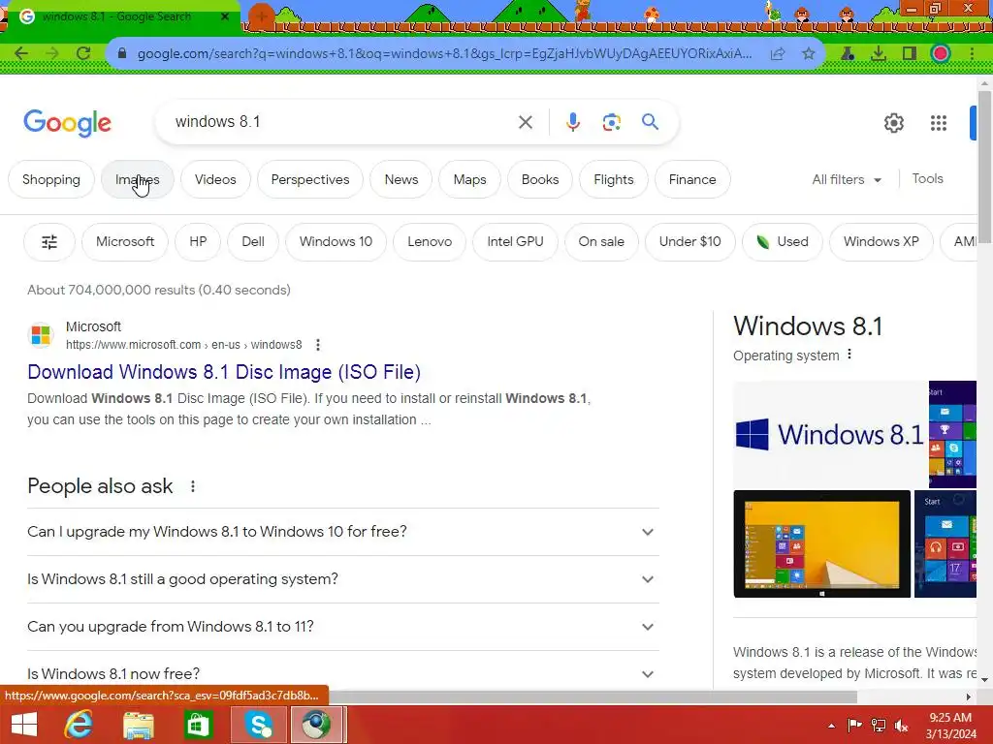The image size is (993, 744).
Task: Switch to the Videos results tab
Action: point(215,179)
